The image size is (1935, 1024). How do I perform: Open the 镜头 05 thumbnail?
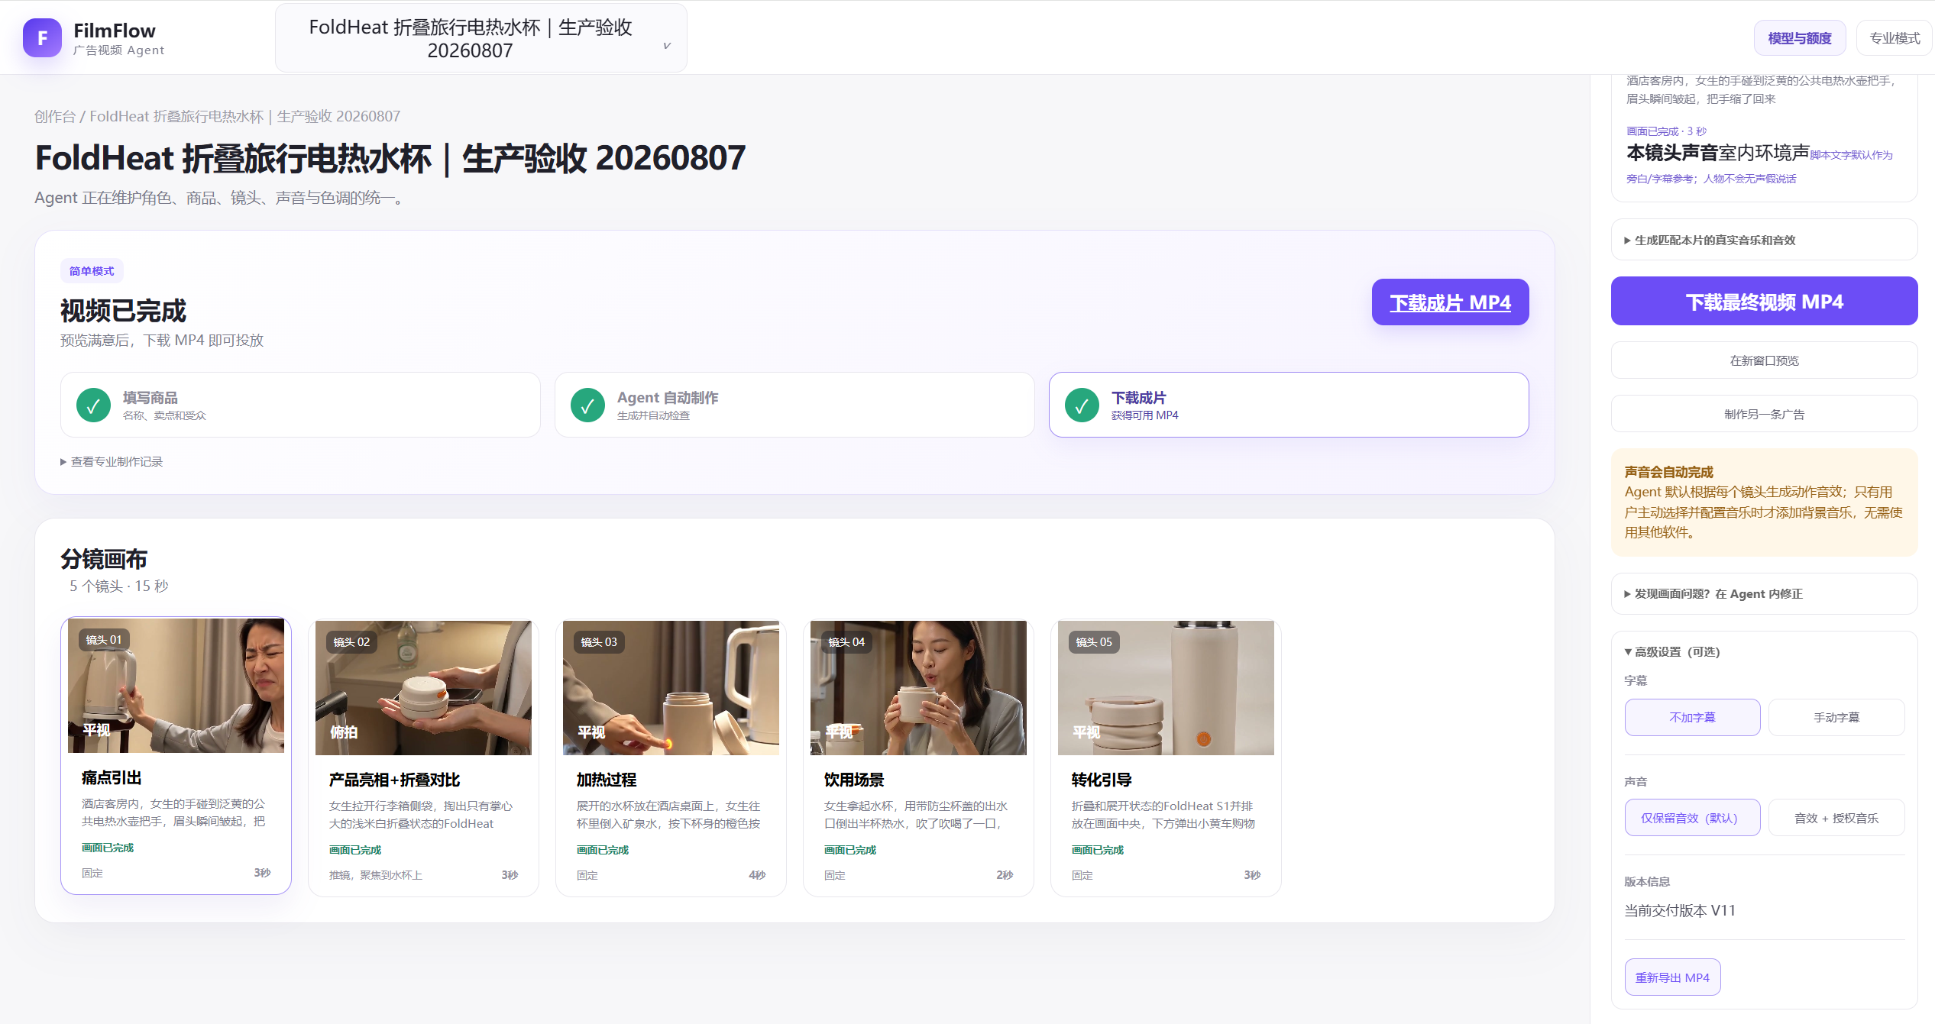tap(1166, 688)
